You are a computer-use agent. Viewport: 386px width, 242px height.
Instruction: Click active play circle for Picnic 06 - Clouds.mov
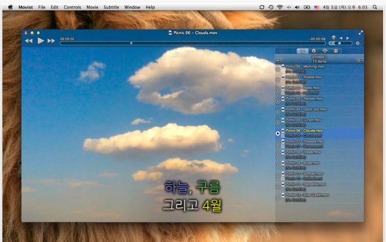278,133
